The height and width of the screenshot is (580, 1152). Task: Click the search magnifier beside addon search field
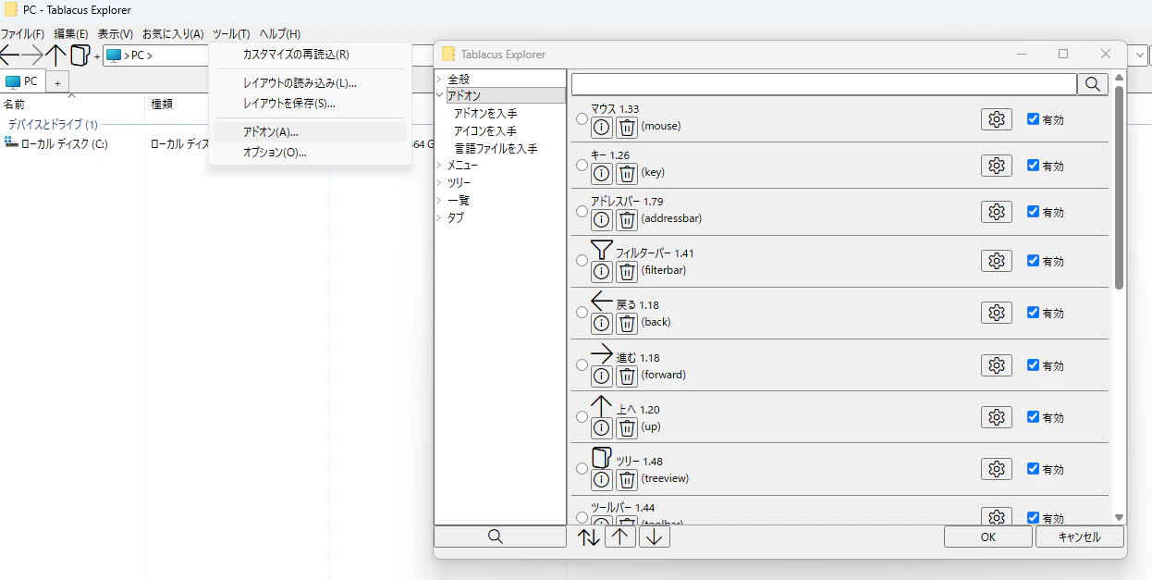point(1092,84)
